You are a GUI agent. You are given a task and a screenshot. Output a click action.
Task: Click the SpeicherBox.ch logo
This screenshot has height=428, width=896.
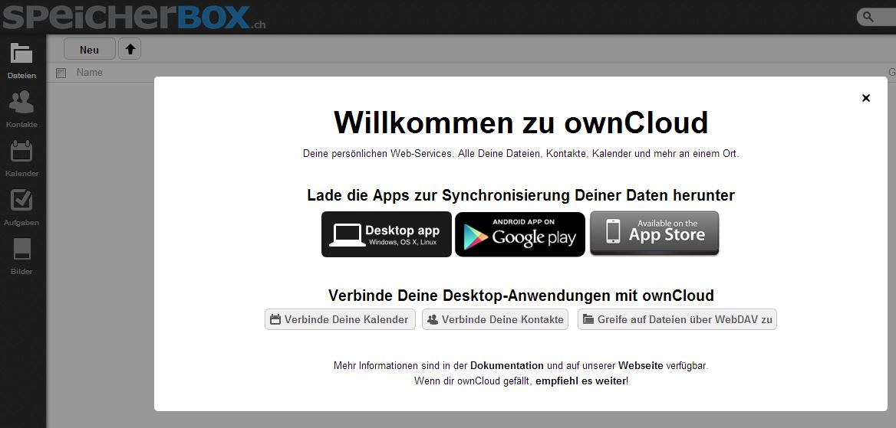coord(133,17)
